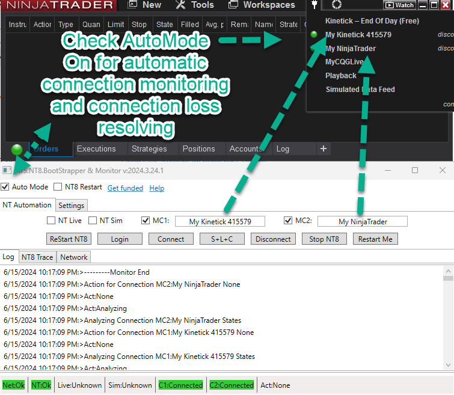Switch to the NT Automation tab

(27, 205)
